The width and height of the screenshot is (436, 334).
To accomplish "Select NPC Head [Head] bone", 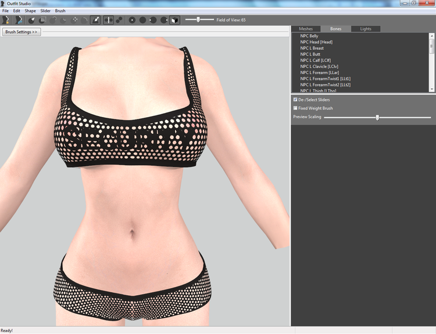I will [316, 42].
